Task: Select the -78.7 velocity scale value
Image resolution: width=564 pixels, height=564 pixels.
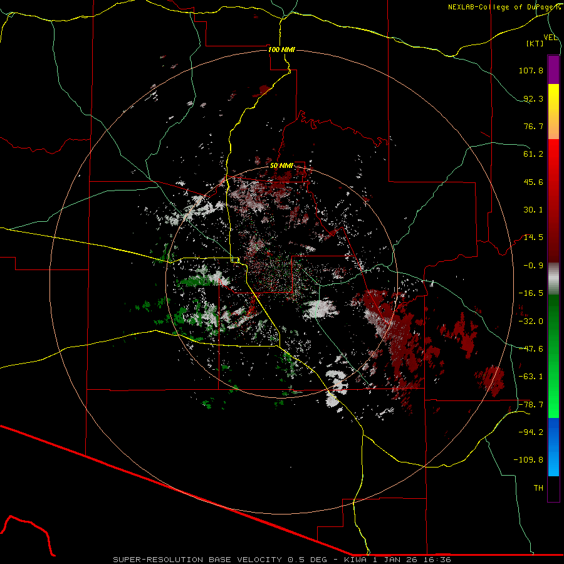Action: pyautogui.click(x=531, y=405)
